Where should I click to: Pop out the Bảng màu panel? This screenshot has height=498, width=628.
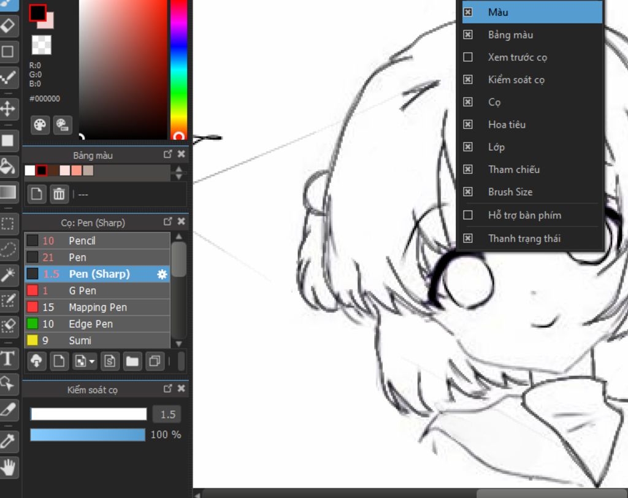pos(168,154)
